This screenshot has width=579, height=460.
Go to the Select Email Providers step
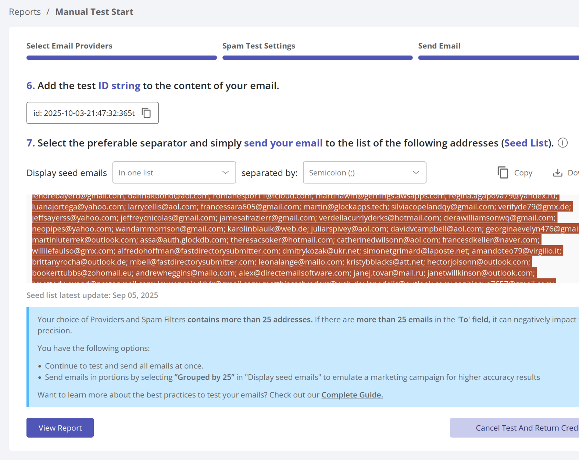pos(69,46)
